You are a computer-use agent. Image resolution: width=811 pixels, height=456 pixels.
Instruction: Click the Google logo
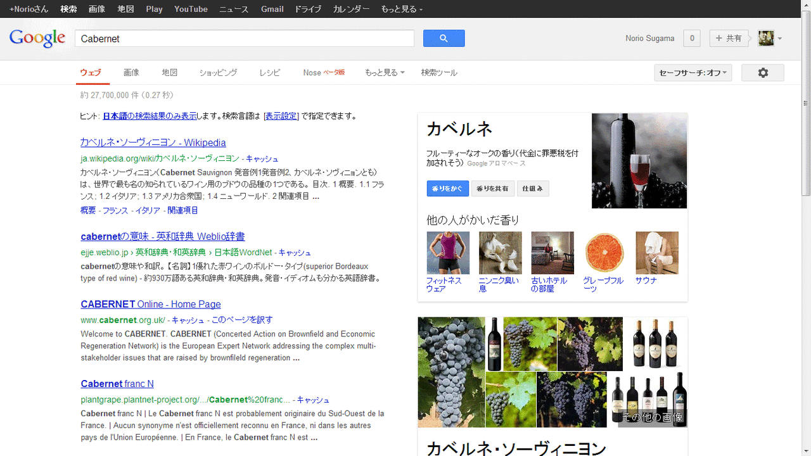[x=37, y=39]
